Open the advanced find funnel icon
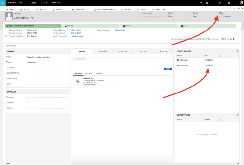 220,3
